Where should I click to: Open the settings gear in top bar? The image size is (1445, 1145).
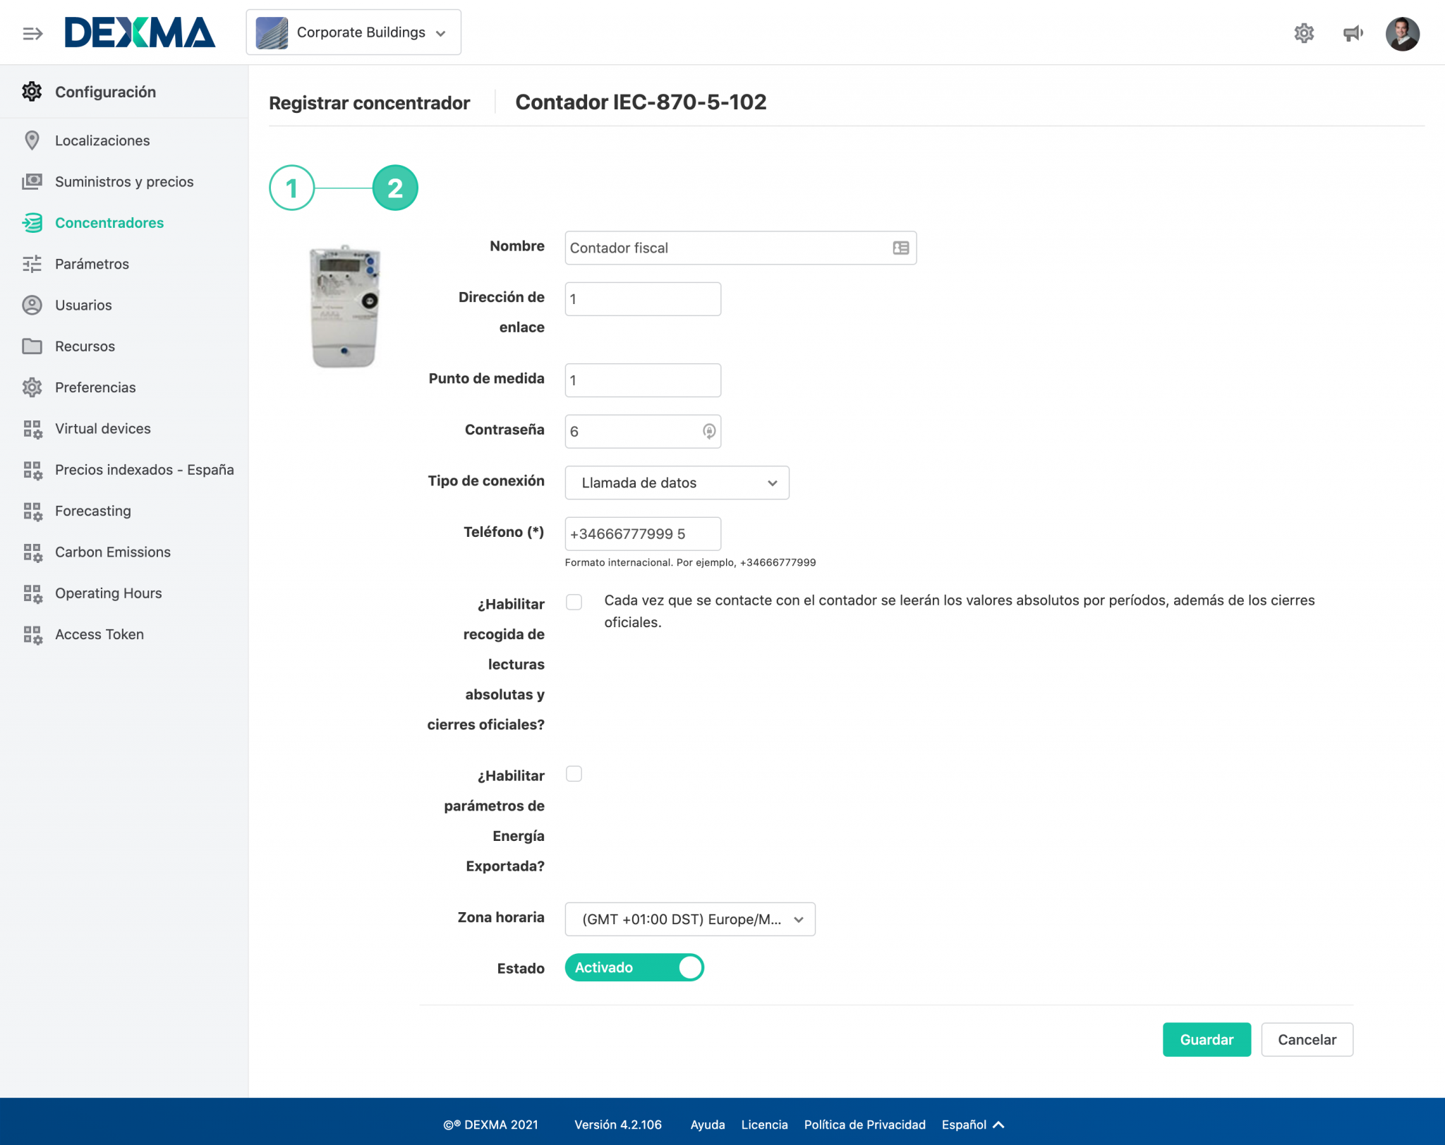pyautogui.click(x=1304, y=33)
